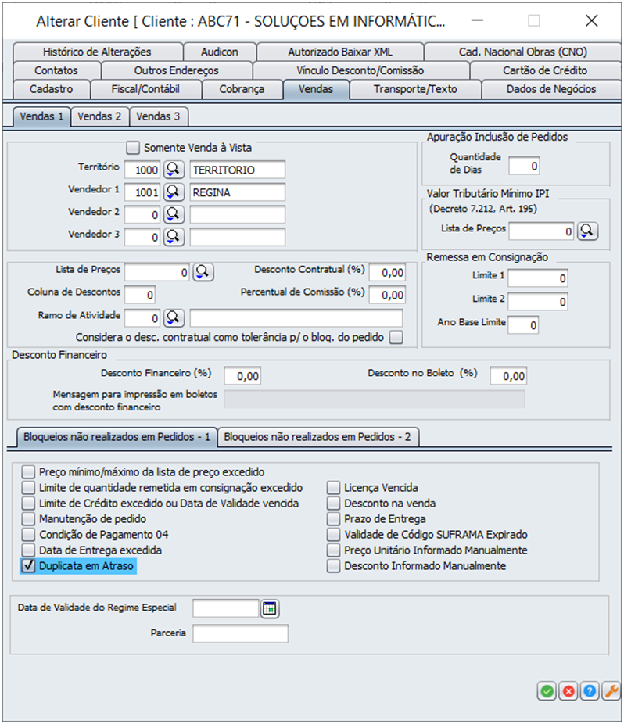
Task: Open help with the blue question icon
Action: (x=590, y=691)
